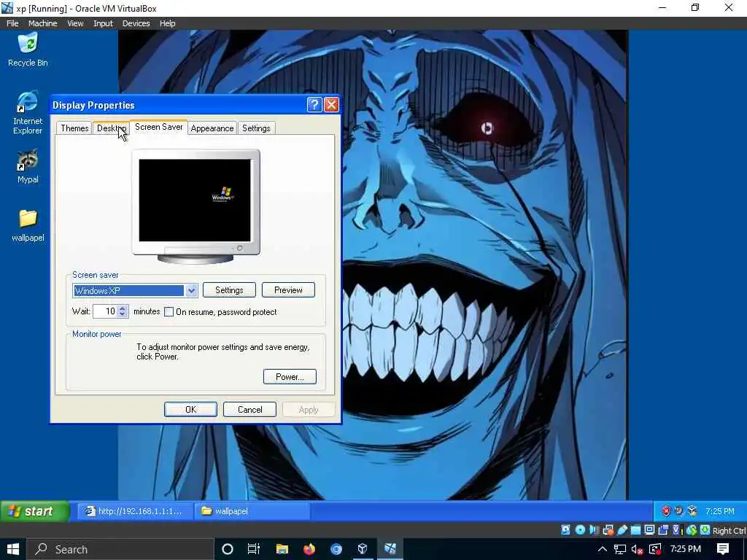Click the host network tray icon
747x560 pixels.
pyautogui.click(x=620, y=549)
